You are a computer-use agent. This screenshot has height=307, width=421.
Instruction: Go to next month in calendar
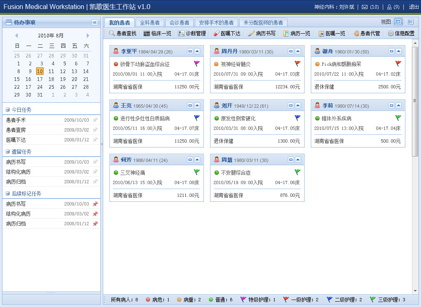pyautogui.click(x=88, y=36)
